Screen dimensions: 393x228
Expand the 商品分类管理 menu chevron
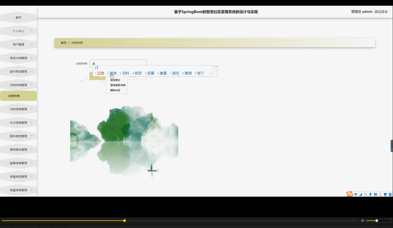tap(32, 58)
